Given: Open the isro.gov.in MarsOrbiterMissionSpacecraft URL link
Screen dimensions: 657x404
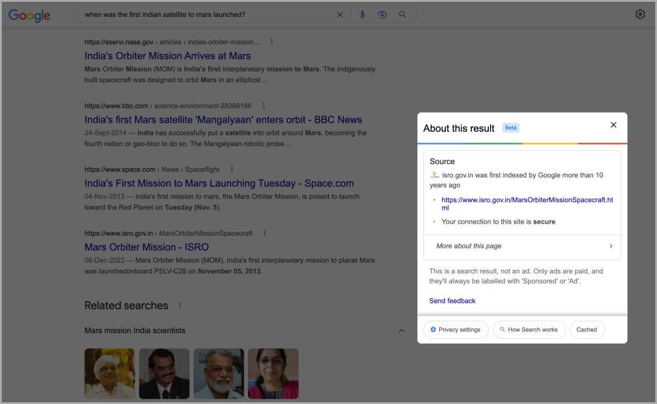Looking at the screenshot, I should point(527,204).
